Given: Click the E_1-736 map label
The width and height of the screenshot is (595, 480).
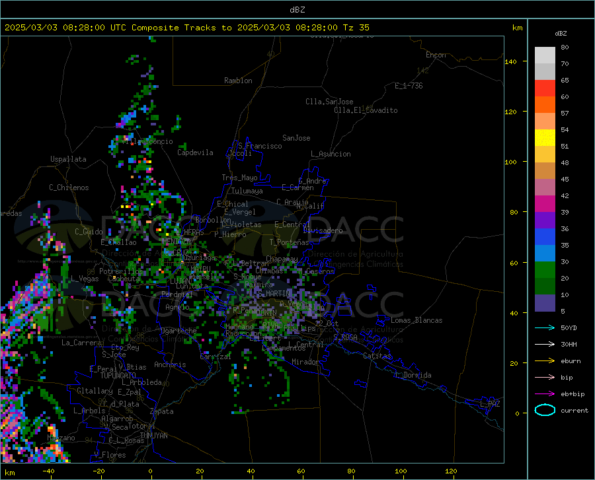Looking at the screenshot, I should pyautogui.click(x=409, y=86).
